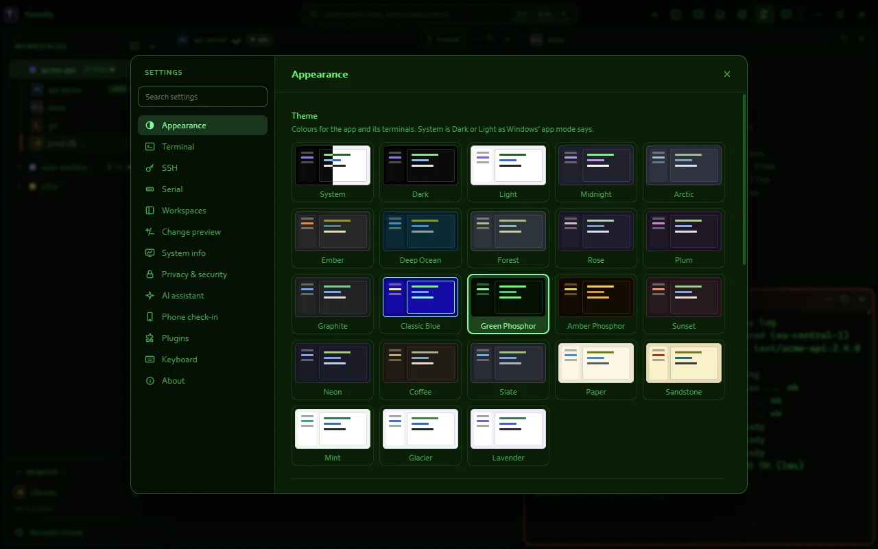Apply the Slate theme
Viewport: 878px width, 549px height.
point(508,370)
